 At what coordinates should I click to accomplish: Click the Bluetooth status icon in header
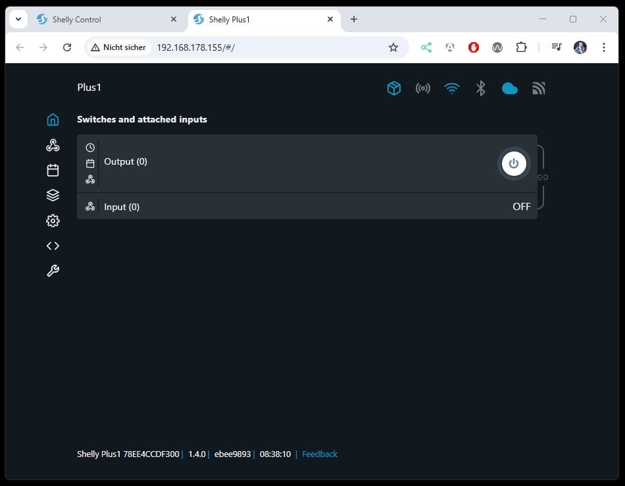(481, 88)
